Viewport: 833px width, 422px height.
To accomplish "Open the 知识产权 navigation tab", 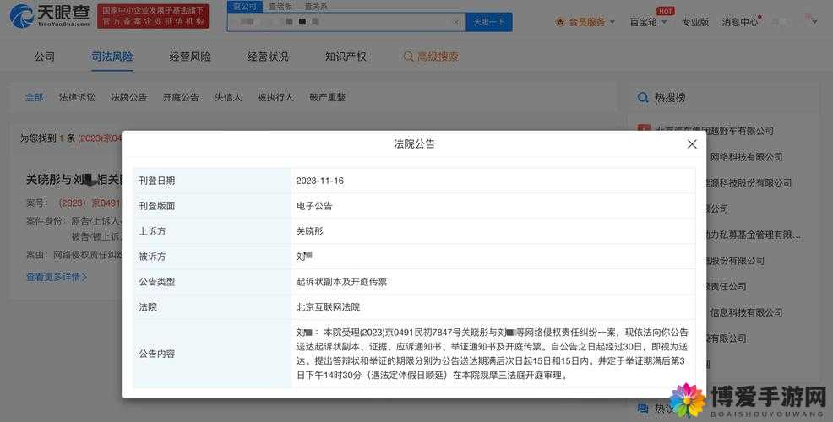I will coord(346,57).
